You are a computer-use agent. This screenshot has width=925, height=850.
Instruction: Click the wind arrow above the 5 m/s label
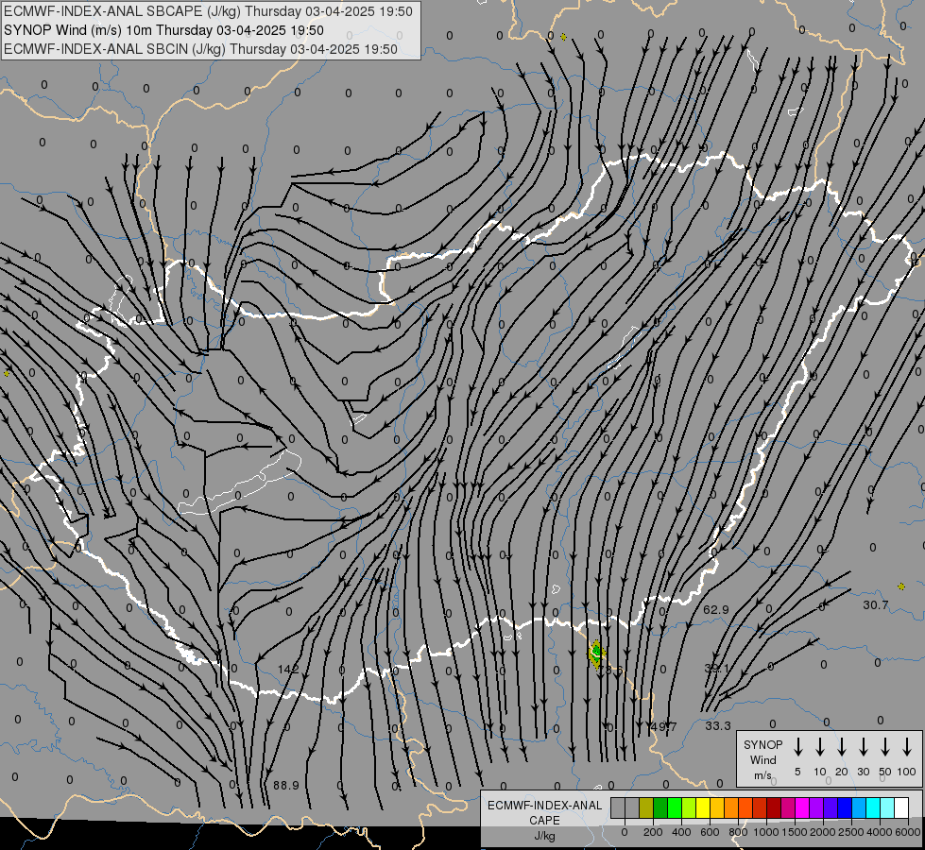[x=798, y=747]
